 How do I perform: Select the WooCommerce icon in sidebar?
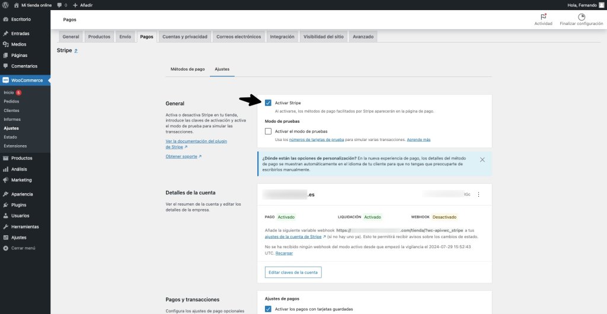(5, 81)
